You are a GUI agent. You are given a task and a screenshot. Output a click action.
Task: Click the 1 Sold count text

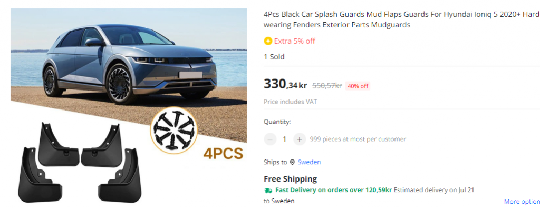[x=274, y=57]
